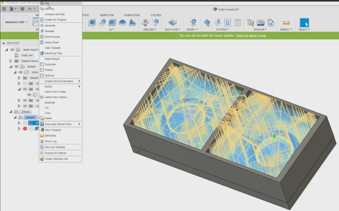The height and width of the screenshot is (211, 339).
Task: Toggle eye visibility of motor mount root
Action: point(12,50)
